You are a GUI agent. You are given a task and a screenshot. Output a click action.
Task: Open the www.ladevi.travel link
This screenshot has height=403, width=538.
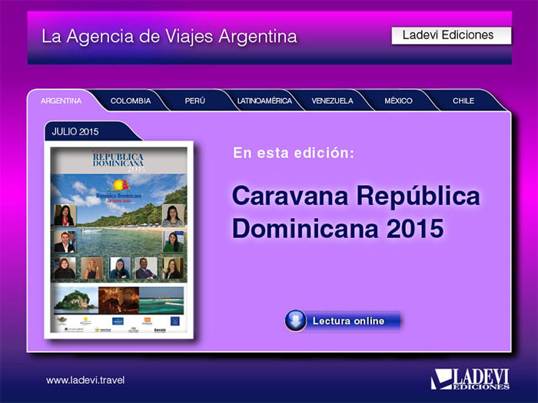click(x=85, y=380)
